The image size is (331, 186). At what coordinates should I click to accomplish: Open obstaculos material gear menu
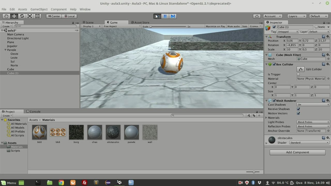point(328,138)
